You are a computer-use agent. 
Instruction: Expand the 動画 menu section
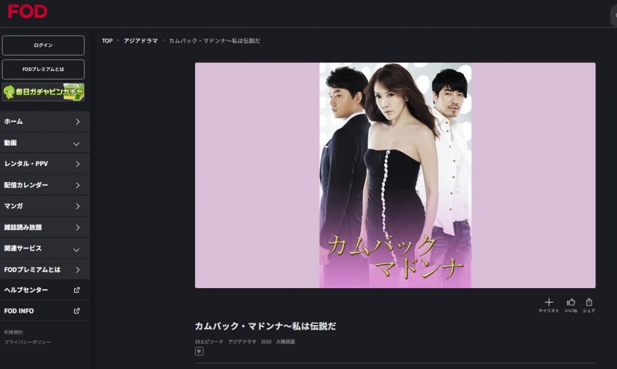45,143
